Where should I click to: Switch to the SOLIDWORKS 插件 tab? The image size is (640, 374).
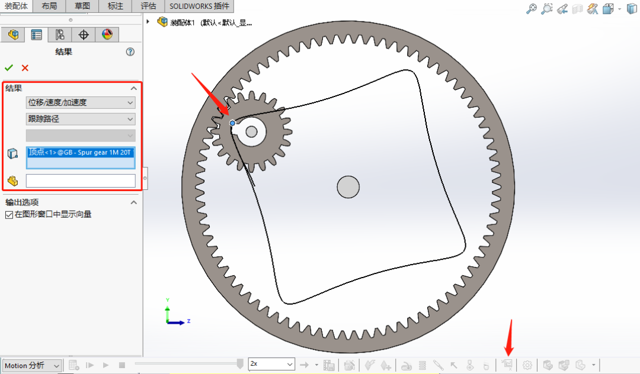click(199, 7)
